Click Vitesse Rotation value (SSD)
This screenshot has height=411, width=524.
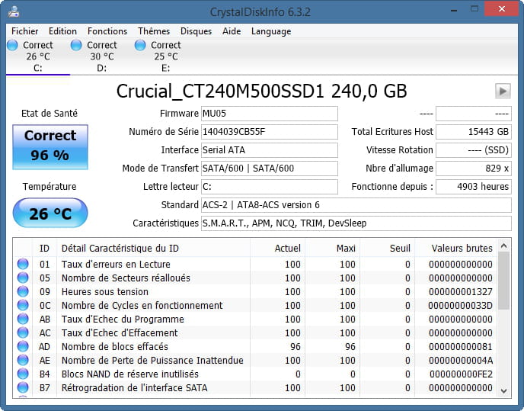point(474,150)
